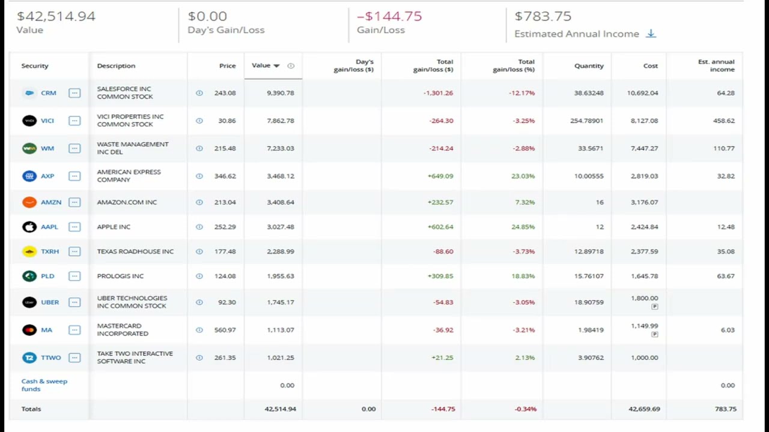Image resolution: width=769 pixels, height=432 pixels.
Task: Click the info icon beside Value header
Action: point(291,66)
